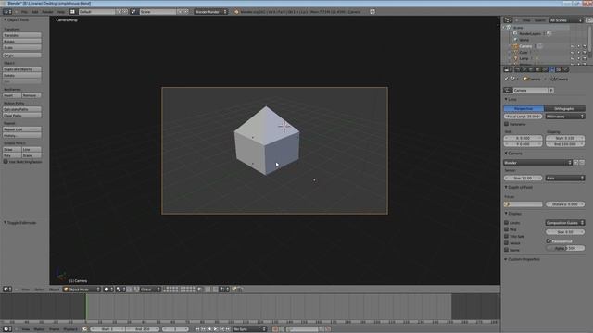The height and width of the screenshot is (333, 593).
Task: Open the Info editor type selector icon
Action: [7, 12]
